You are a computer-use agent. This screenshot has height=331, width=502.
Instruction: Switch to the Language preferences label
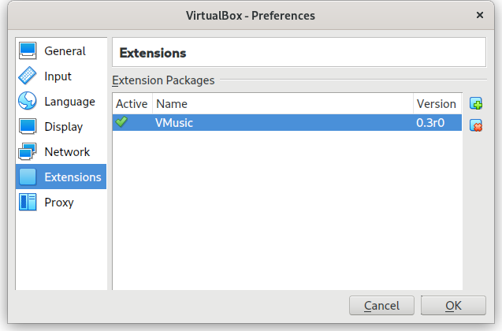click(70, 102)
